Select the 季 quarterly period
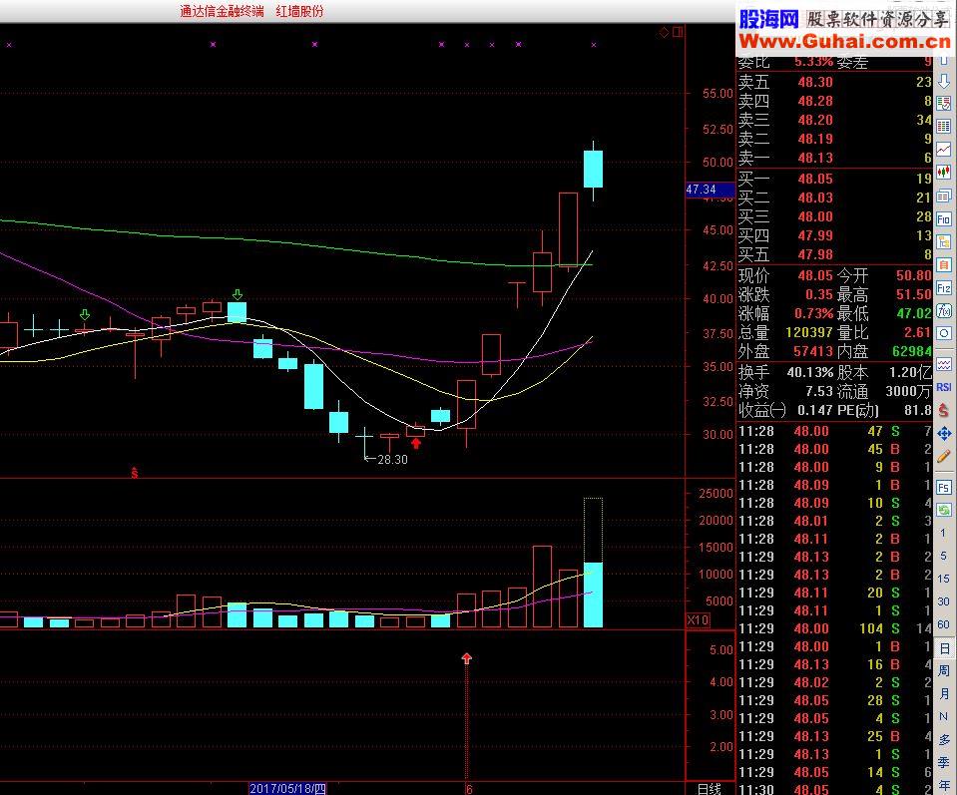The width and height of the screenshot is (957, 795). coord(944,763)
